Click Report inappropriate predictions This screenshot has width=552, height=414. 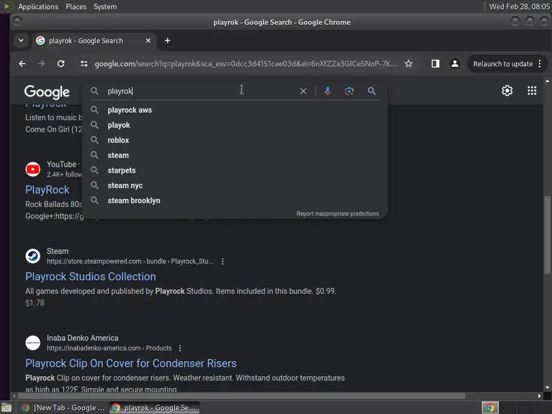tap(337, 213)
